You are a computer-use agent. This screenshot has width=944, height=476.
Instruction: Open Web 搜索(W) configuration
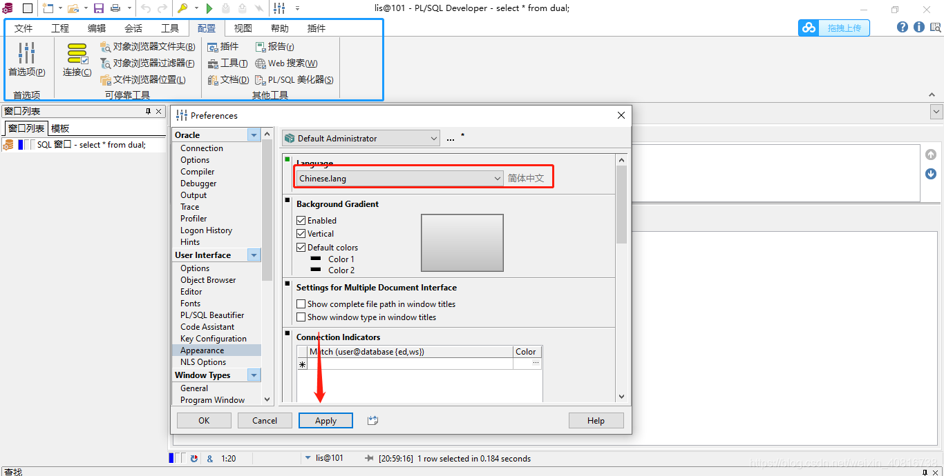click(x=286, y=63)
